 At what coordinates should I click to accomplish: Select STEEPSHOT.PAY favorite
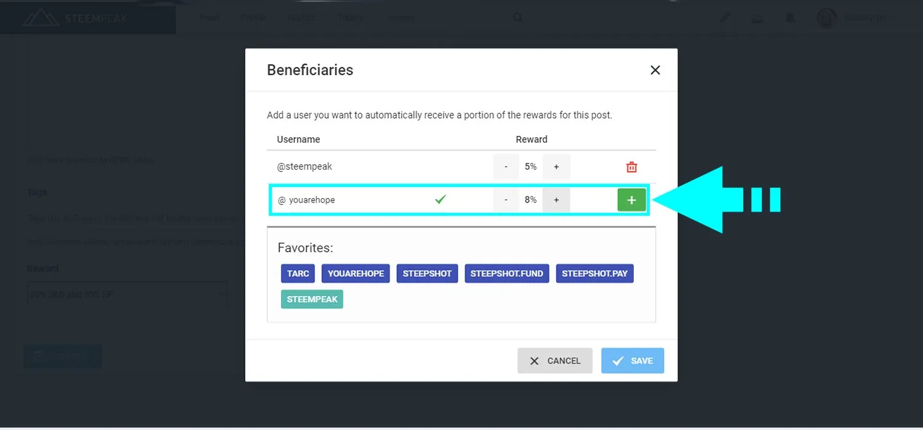click(x=594, y=273)
